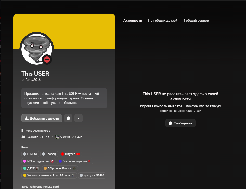Open the three-dots more options menu

click(x=79, y=118)
